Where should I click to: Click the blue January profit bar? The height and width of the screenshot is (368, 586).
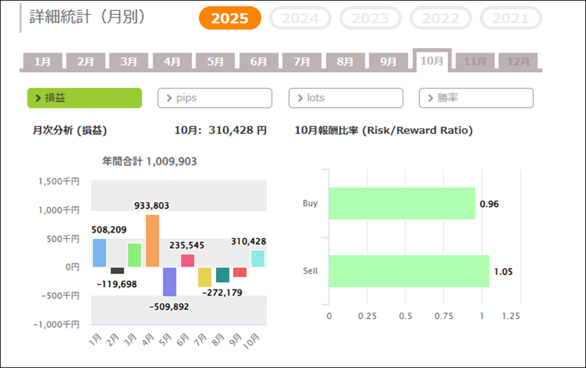(99, 253)
